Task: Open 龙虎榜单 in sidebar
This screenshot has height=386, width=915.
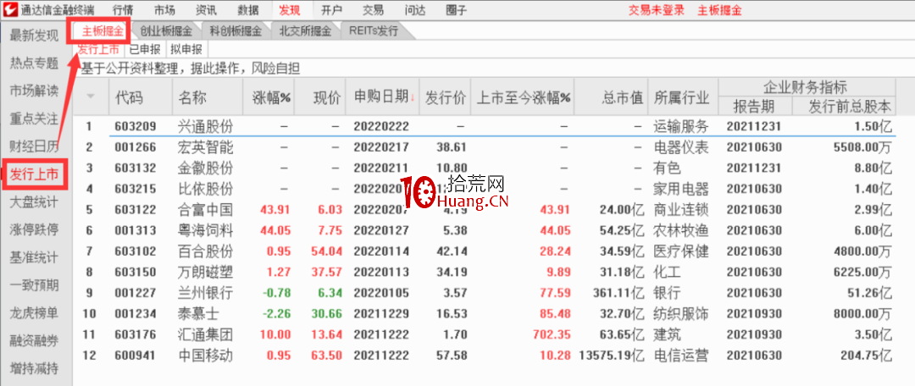Action: tap(34, 313)
